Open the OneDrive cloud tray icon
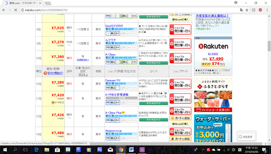 [214, 150]
